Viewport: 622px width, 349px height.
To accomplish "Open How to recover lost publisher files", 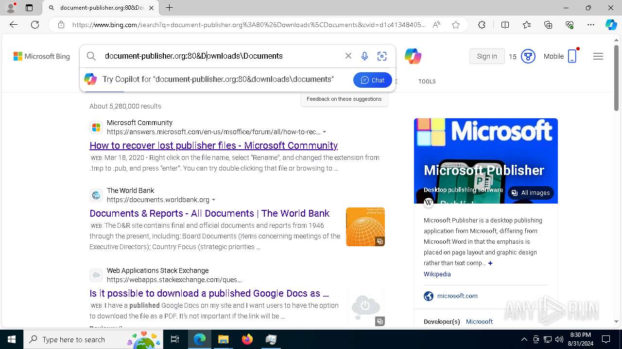I will pyautogui.click(x=213, y=145).
